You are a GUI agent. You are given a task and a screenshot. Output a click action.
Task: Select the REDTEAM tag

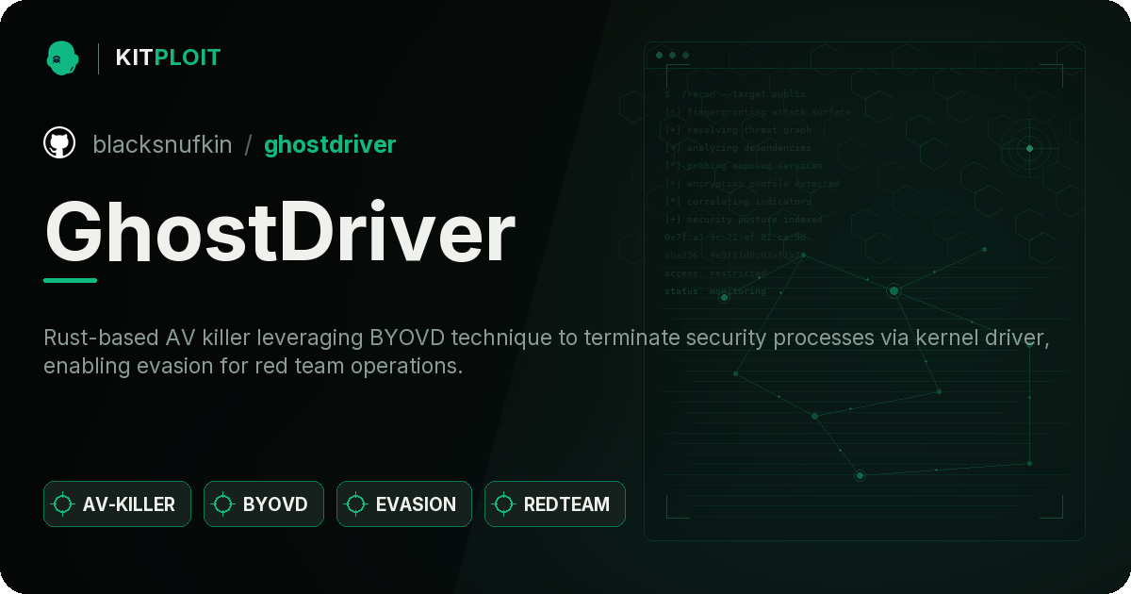coord(555,504)
